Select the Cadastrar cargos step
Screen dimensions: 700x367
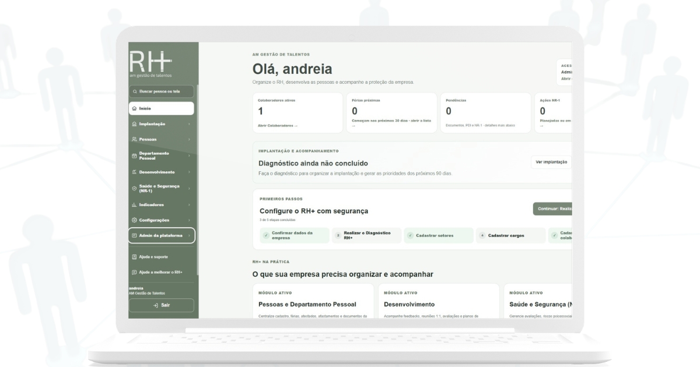click(511, 235)
